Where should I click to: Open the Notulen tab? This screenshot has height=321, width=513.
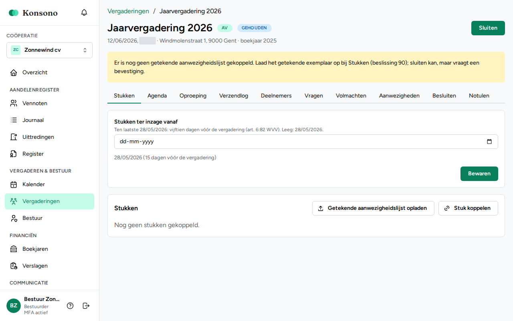(479, 96)
